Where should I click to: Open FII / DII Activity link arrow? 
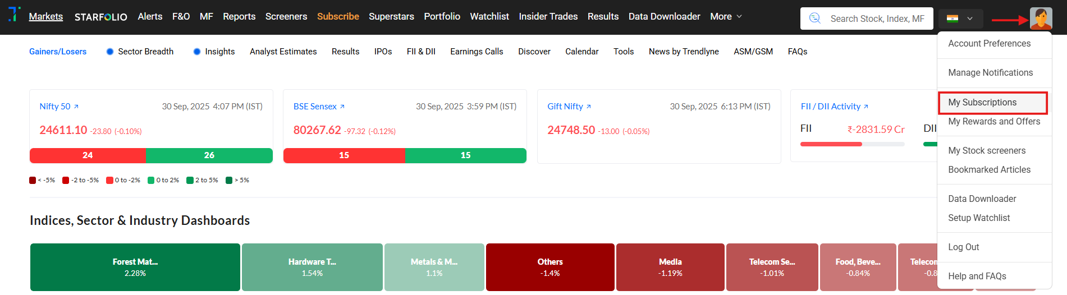click(x=866, y=107)
